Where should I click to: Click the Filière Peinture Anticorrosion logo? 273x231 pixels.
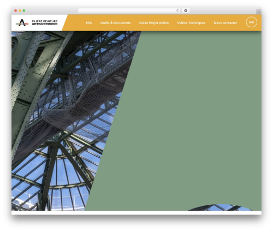tap(37, 22)
